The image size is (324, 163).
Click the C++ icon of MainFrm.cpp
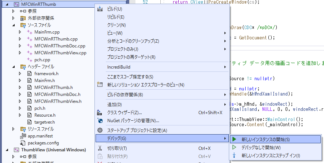pyautogui.click(x=30, y=32)
